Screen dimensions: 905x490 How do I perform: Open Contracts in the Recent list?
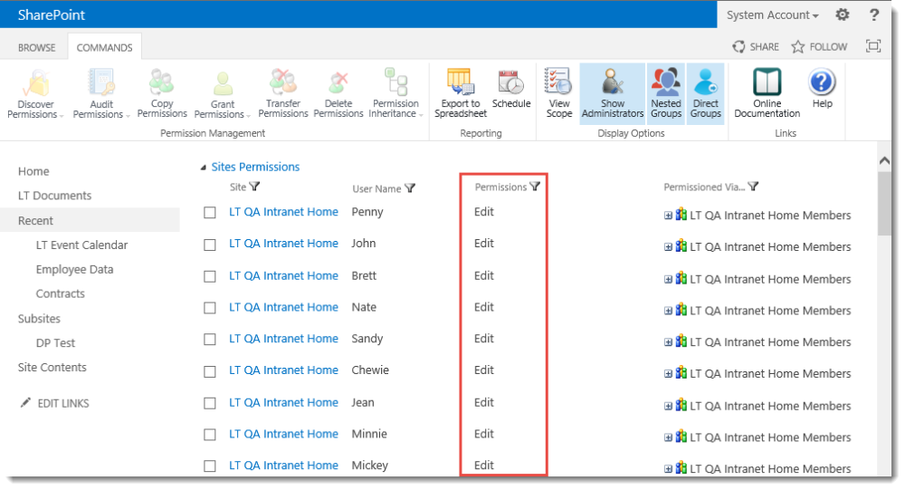pos(60,293)
